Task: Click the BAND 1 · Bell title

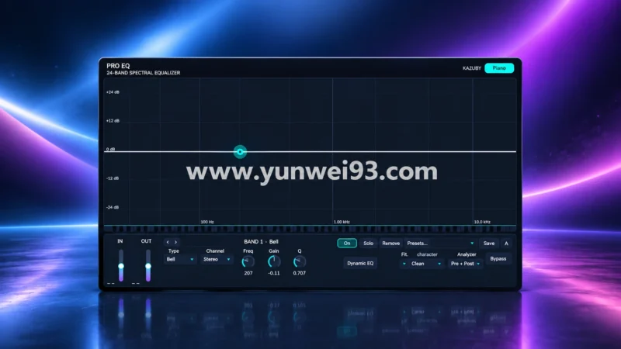Action: point(261,241)
